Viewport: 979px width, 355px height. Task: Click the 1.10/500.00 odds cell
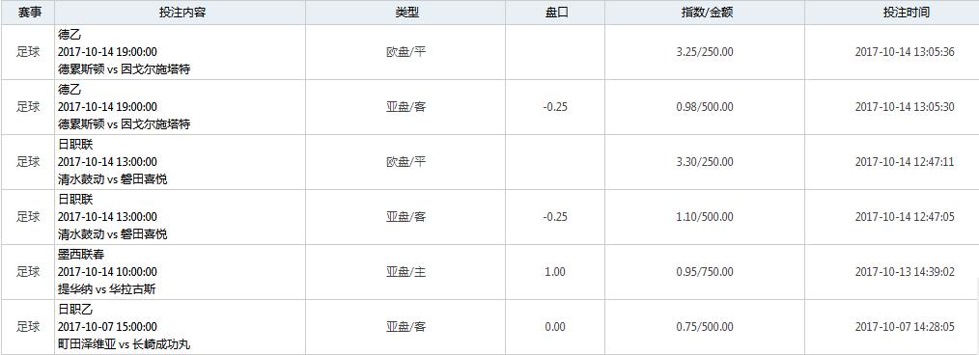(x=705, y=217)
